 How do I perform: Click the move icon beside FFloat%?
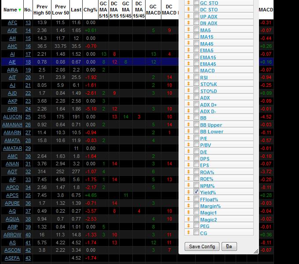[x=188, y=199]
